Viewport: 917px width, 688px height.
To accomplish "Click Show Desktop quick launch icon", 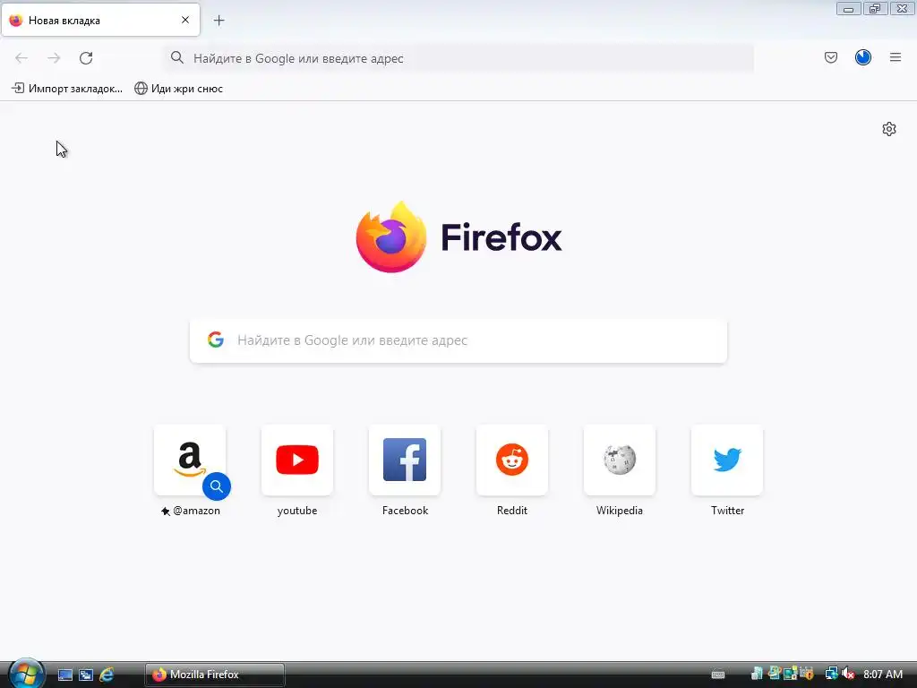I will [x=64, y=675].
